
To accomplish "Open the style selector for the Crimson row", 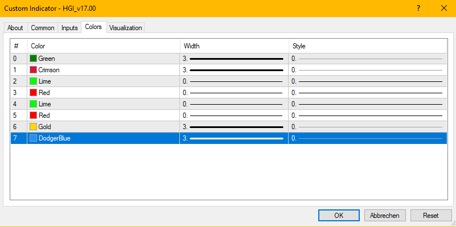I will [368, 70].
